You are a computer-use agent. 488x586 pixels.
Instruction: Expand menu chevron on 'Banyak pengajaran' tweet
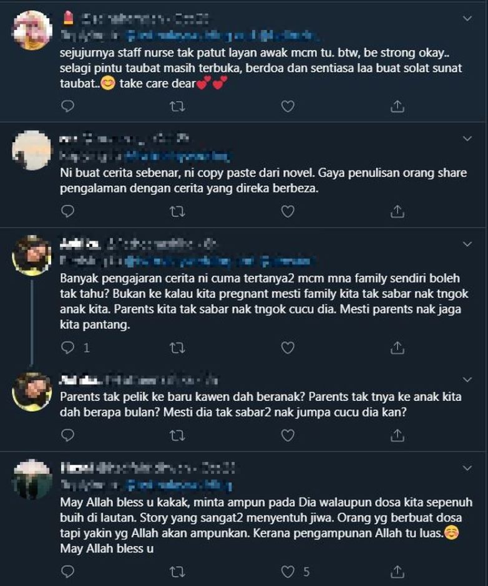coord(467,243)
